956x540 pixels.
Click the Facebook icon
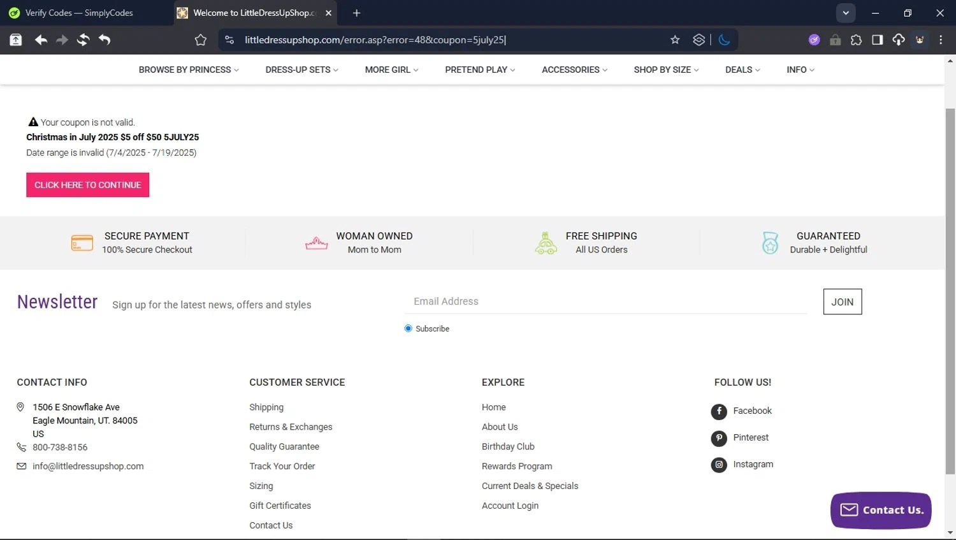(719, 411)
